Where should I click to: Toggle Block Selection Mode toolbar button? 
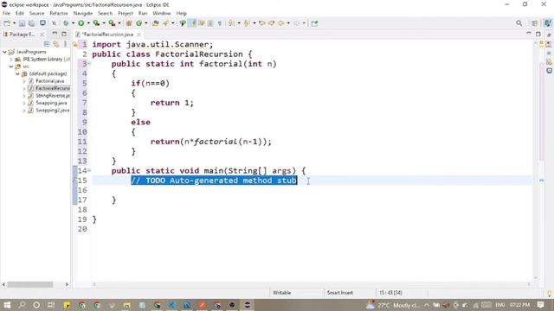pyautogui.click(x=210, y=23)
